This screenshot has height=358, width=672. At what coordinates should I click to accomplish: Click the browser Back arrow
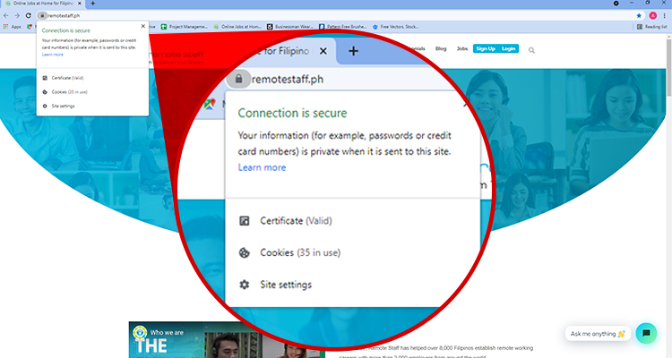[x=6, y=15]
